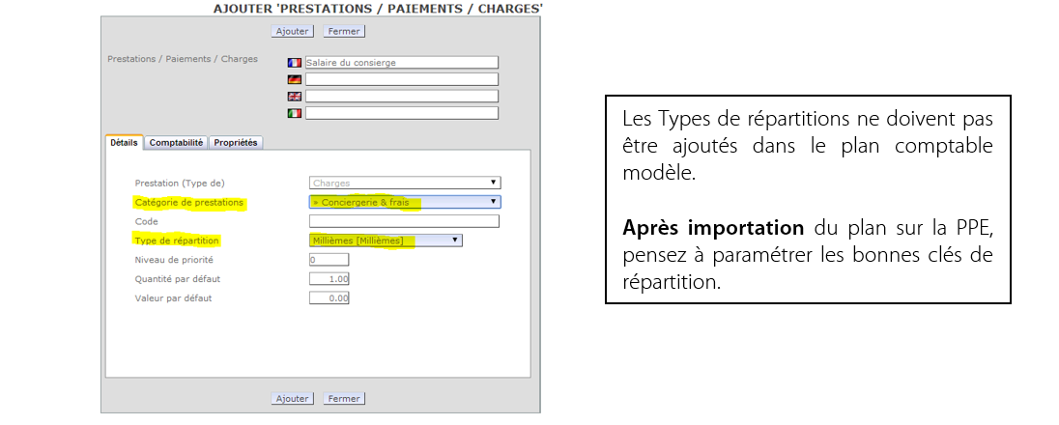Select the Détails tab

[124, 142]
